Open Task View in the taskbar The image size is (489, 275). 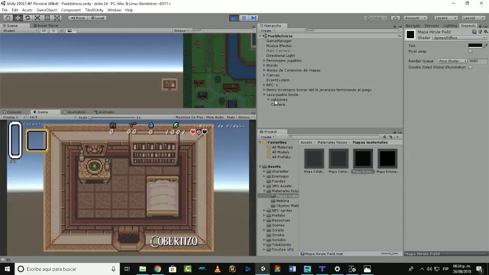127,269
